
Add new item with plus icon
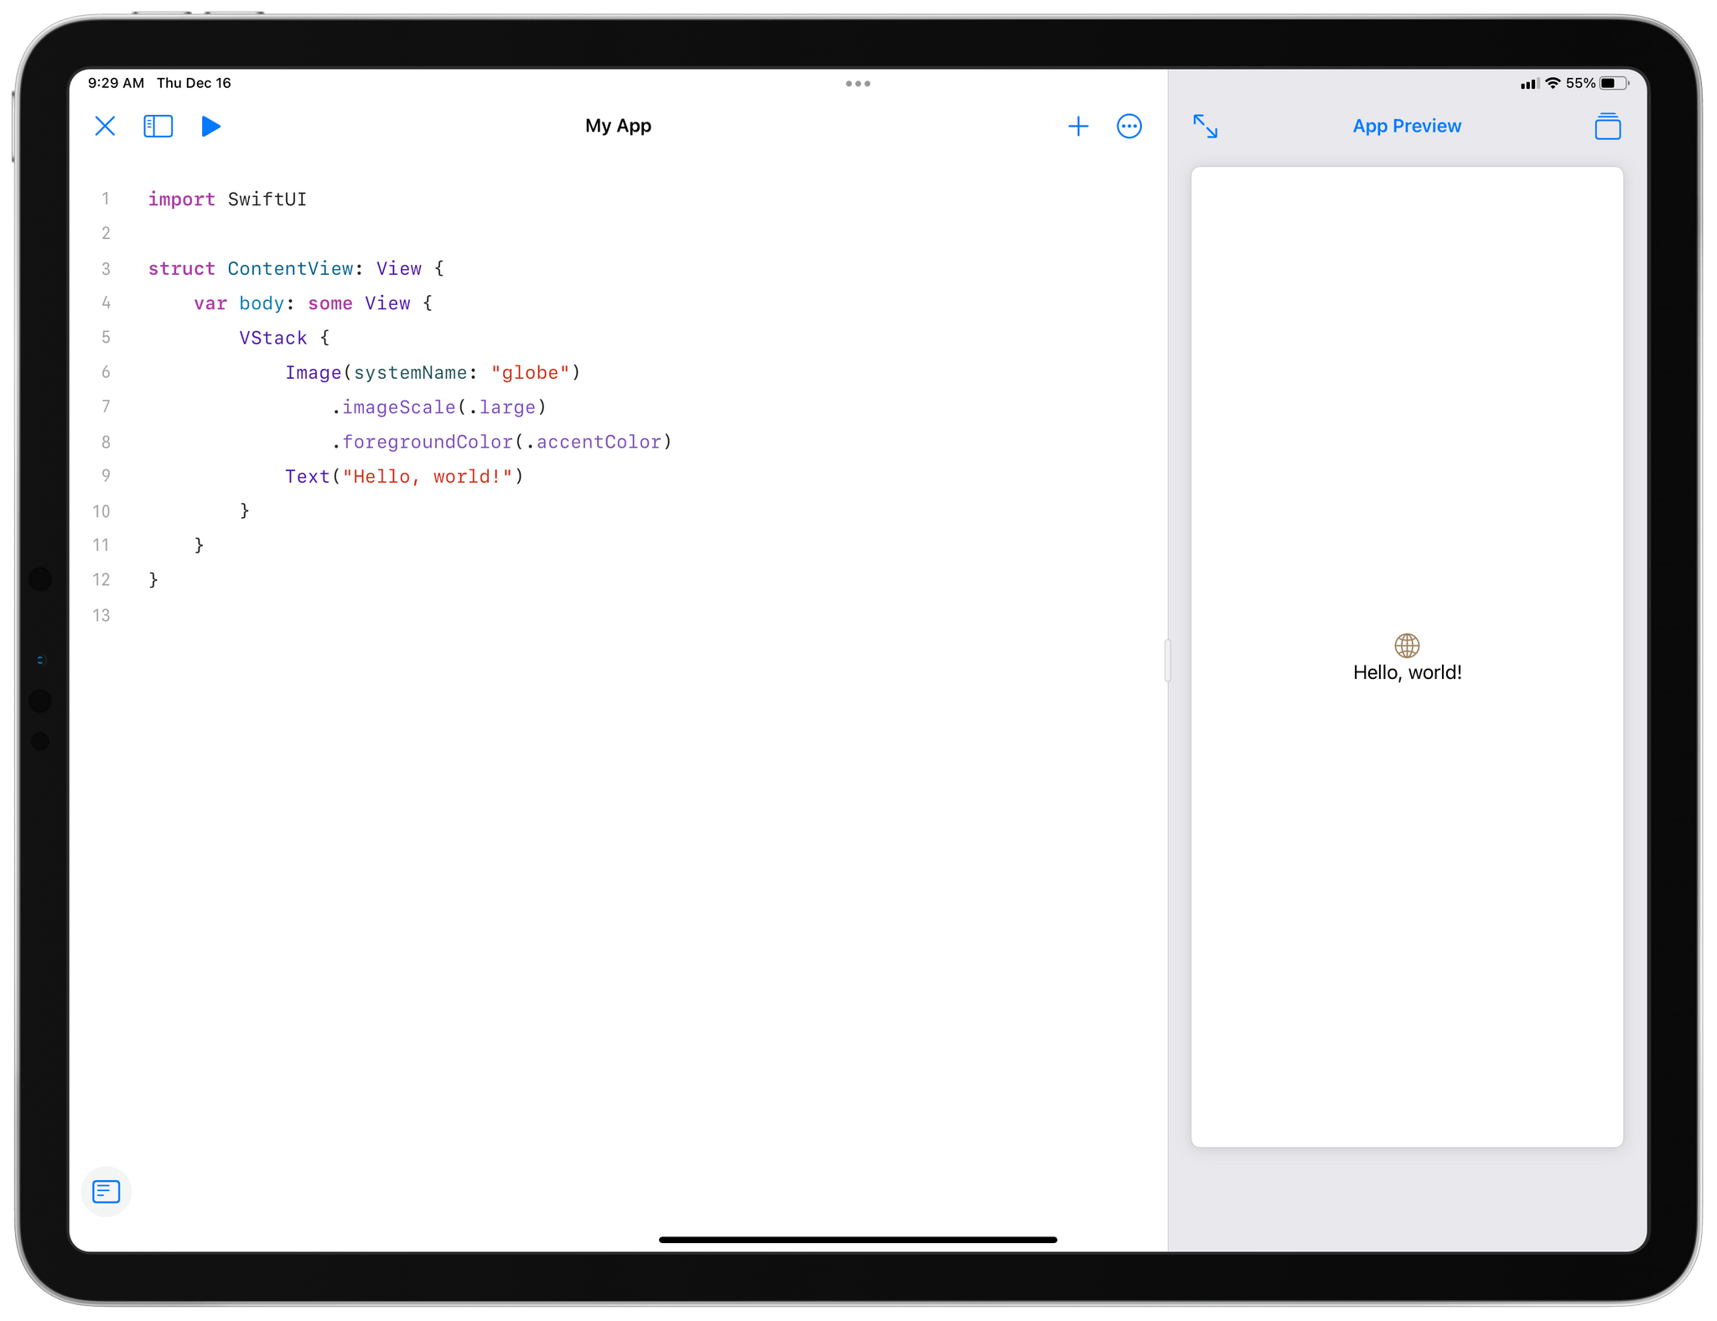tap(1078, 127)
